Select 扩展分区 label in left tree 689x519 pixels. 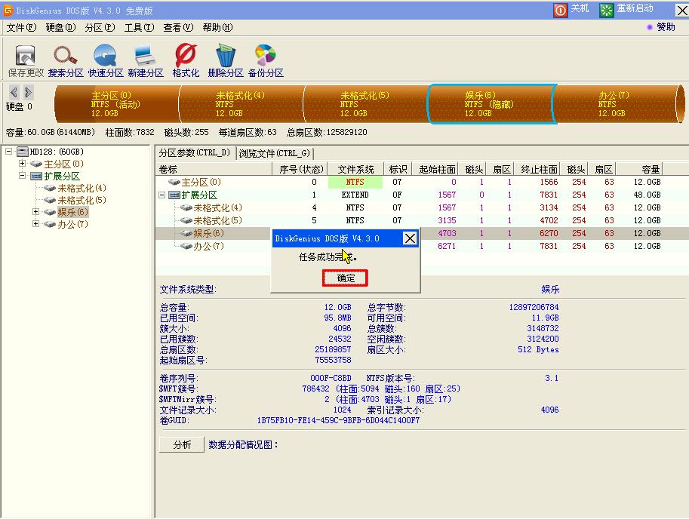tap(62, 176)
